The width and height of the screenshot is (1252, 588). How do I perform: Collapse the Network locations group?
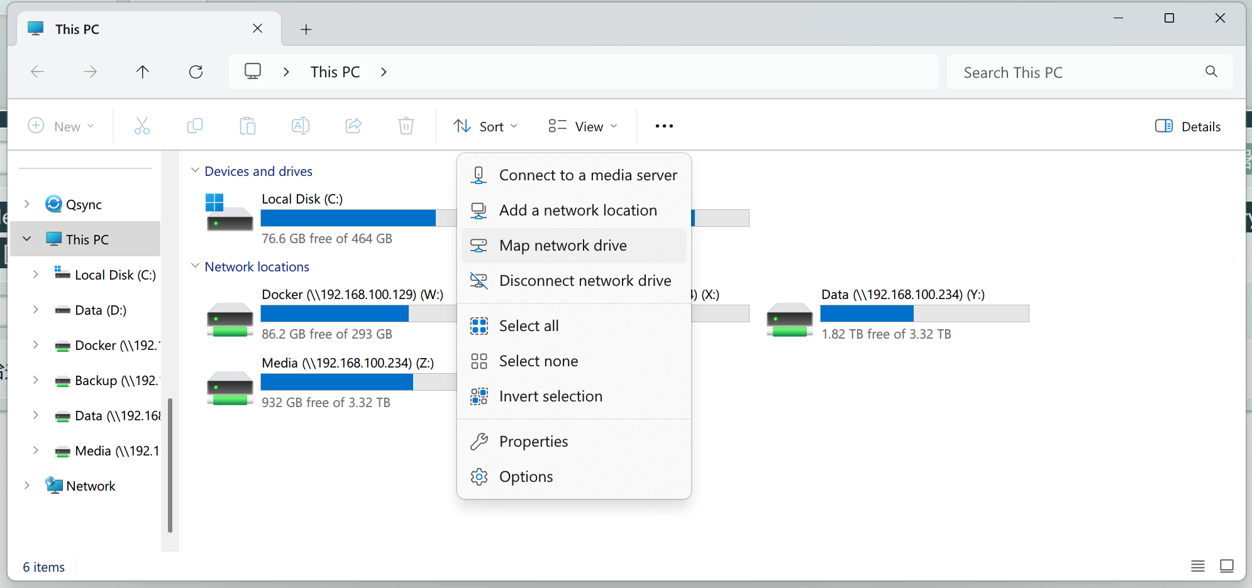coord(196,266)
